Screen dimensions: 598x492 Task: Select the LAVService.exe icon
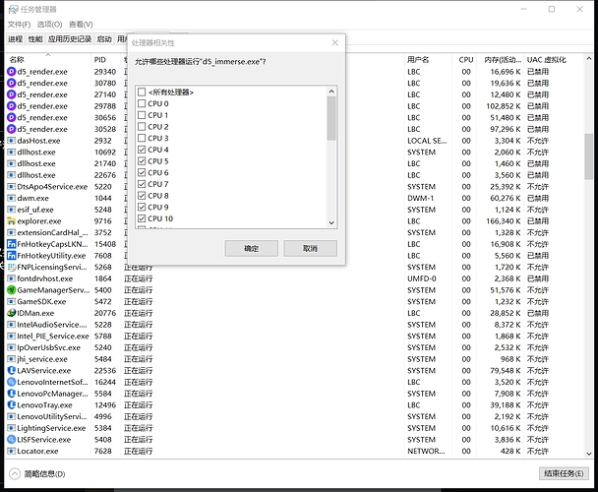tap(12, 370)
